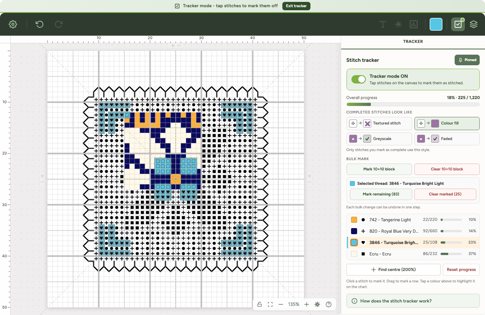Click the 135% zoom level
This screenshot has width=485, height=315.
(294, 304)
